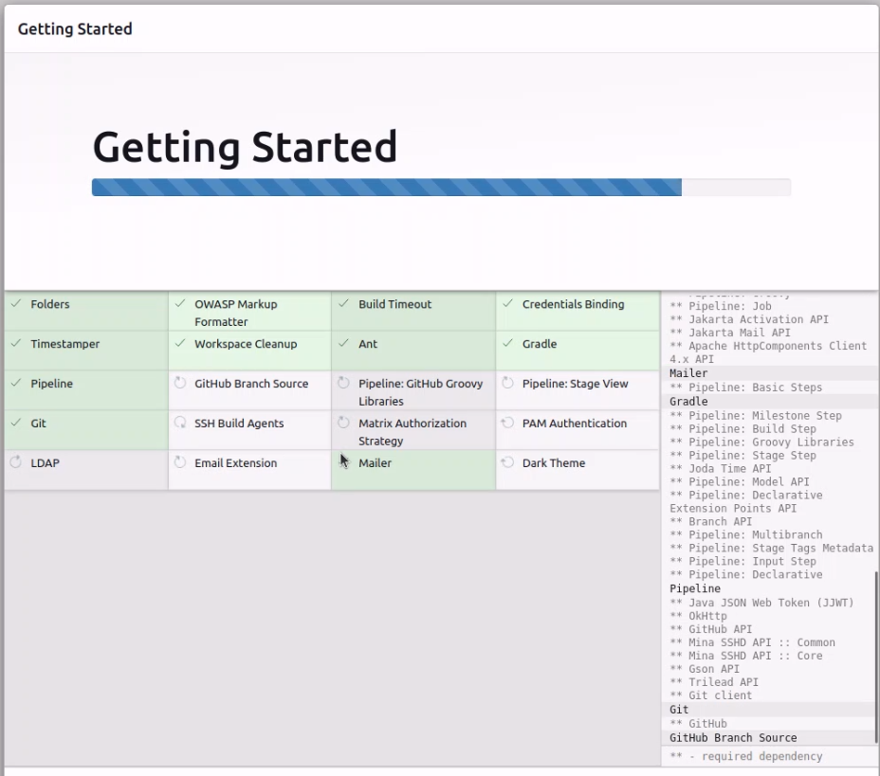Select the pending spinner next to Pipeline: Stage View
The width and height of the screenshot is (880, 776).
coord(507,383)
